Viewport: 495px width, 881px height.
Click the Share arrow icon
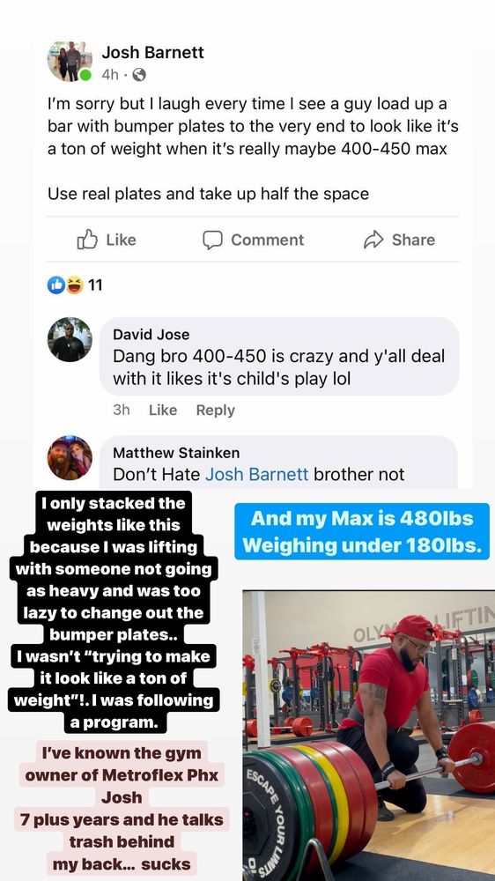click(x=373, y=240)
